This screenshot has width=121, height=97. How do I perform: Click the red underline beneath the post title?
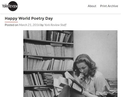click(x=11, y=22)
